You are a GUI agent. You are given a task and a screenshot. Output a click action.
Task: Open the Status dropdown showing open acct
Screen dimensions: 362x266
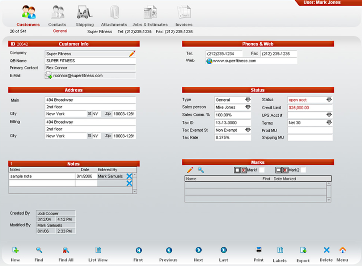tap(329, 100)
